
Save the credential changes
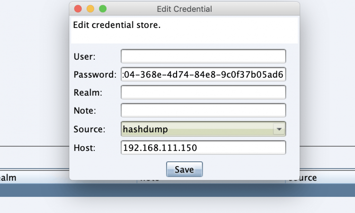(x=184, y=169)
